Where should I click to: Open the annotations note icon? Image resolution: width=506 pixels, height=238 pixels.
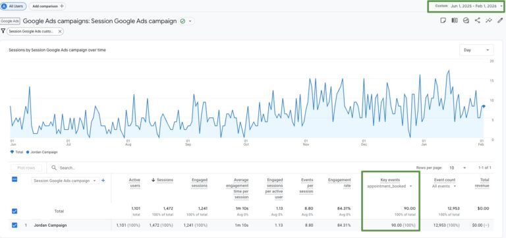click(x=443, y=20)
